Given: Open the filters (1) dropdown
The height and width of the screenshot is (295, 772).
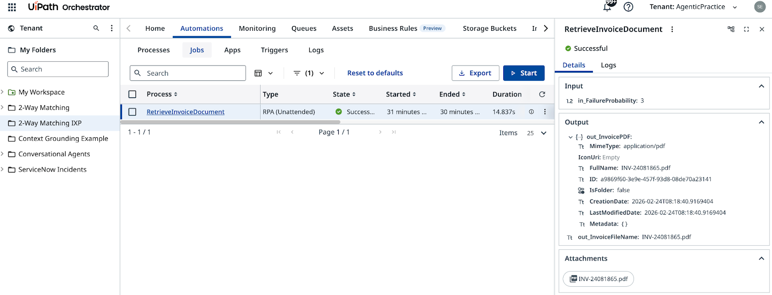Looking at the screenshot, I should pos(309,73).
